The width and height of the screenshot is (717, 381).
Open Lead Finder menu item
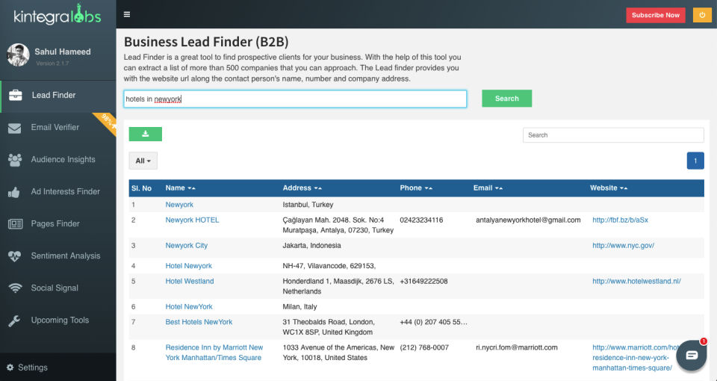point(58,95)
